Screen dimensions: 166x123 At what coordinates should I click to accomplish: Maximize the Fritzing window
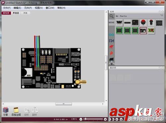coord(153,2)
